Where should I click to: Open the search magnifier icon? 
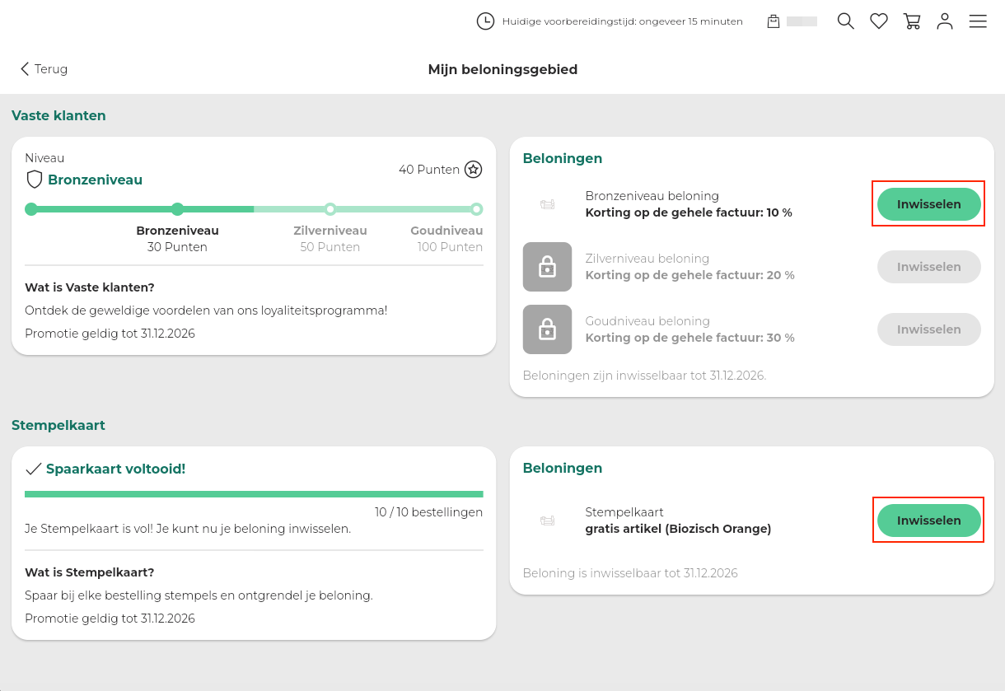pyautogui.click(x=845, y=21)
